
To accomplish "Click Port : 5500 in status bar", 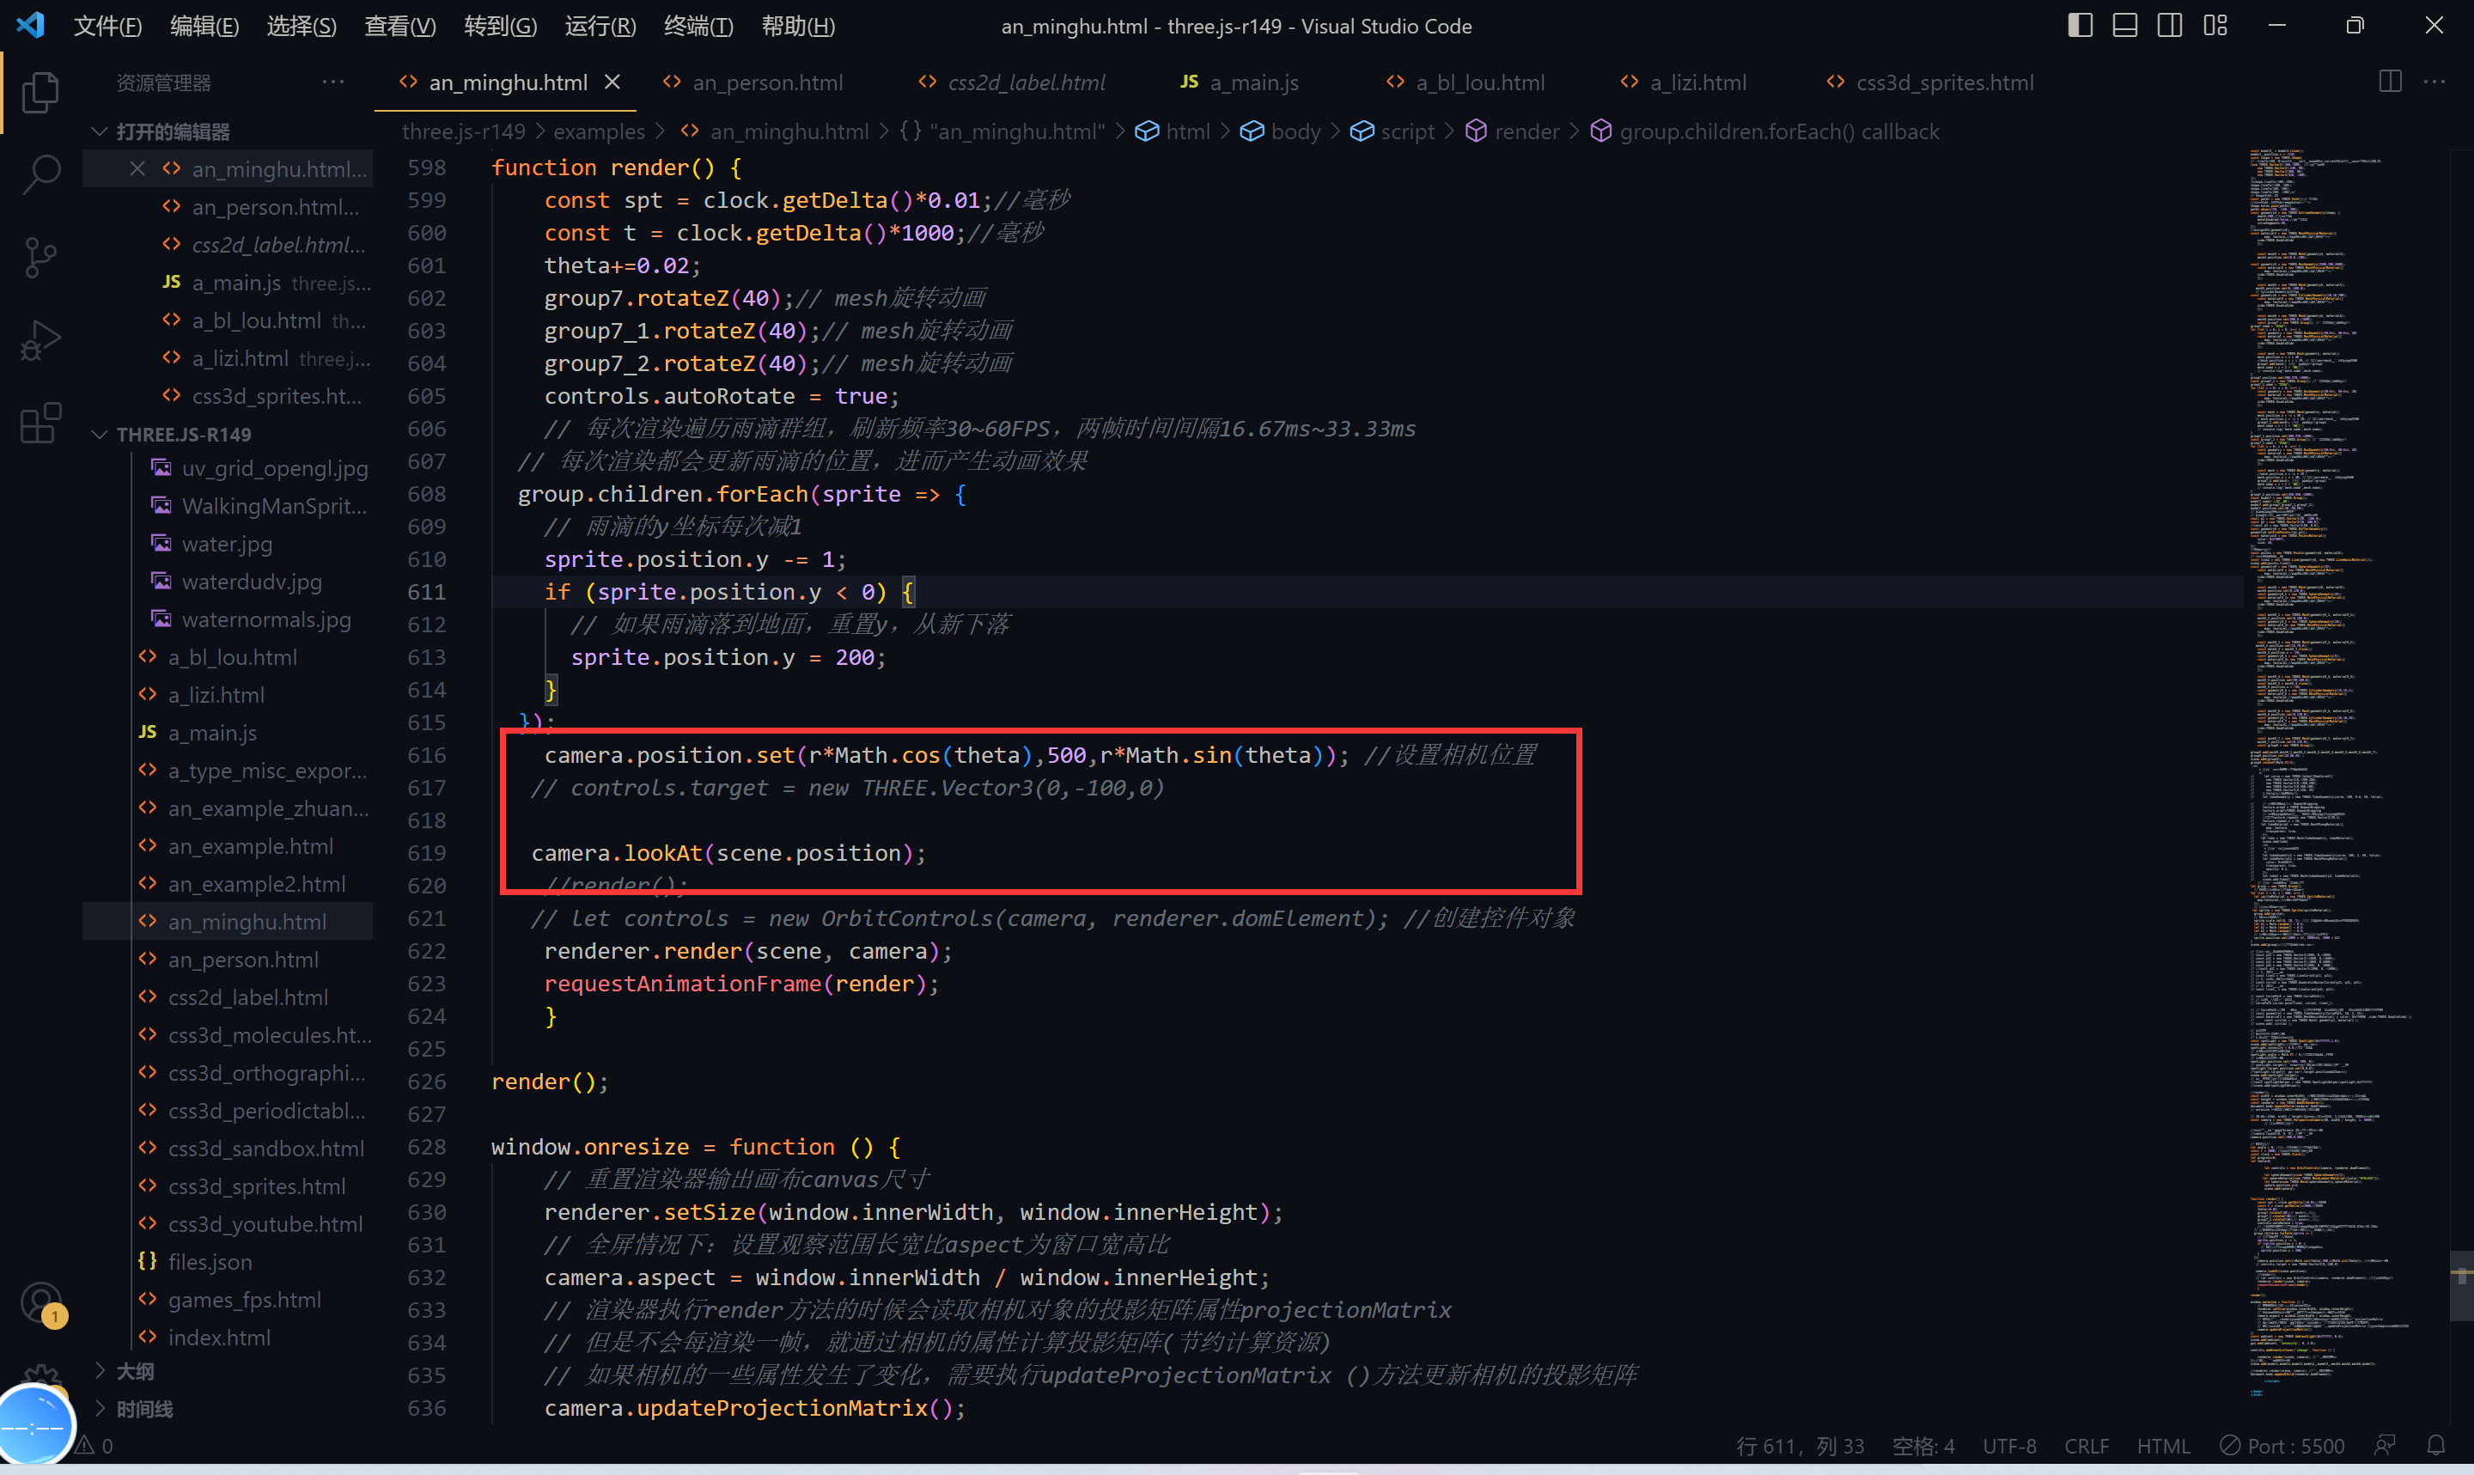I will 2282,1445.
